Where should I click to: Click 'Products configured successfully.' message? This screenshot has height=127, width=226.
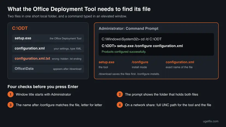pyautogui.click(x=124, y=52)
